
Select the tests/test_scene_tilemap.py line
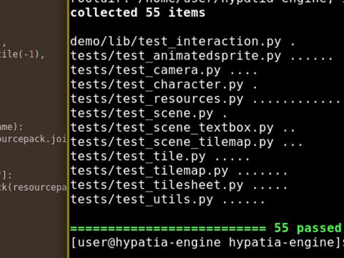coord(172,142)
